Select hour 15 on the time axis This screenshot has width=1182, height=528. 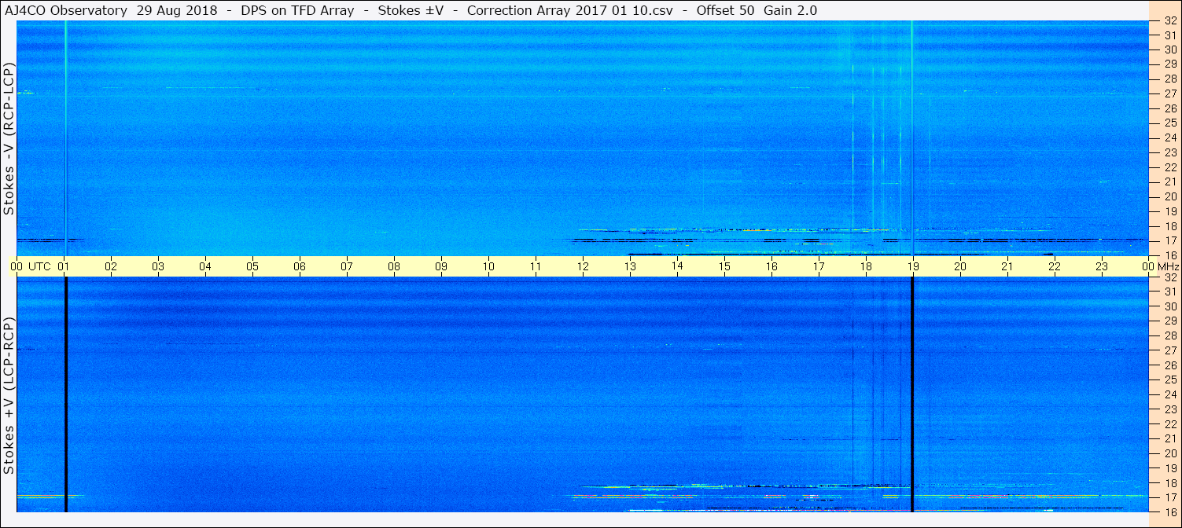click(x=724, y=266)
